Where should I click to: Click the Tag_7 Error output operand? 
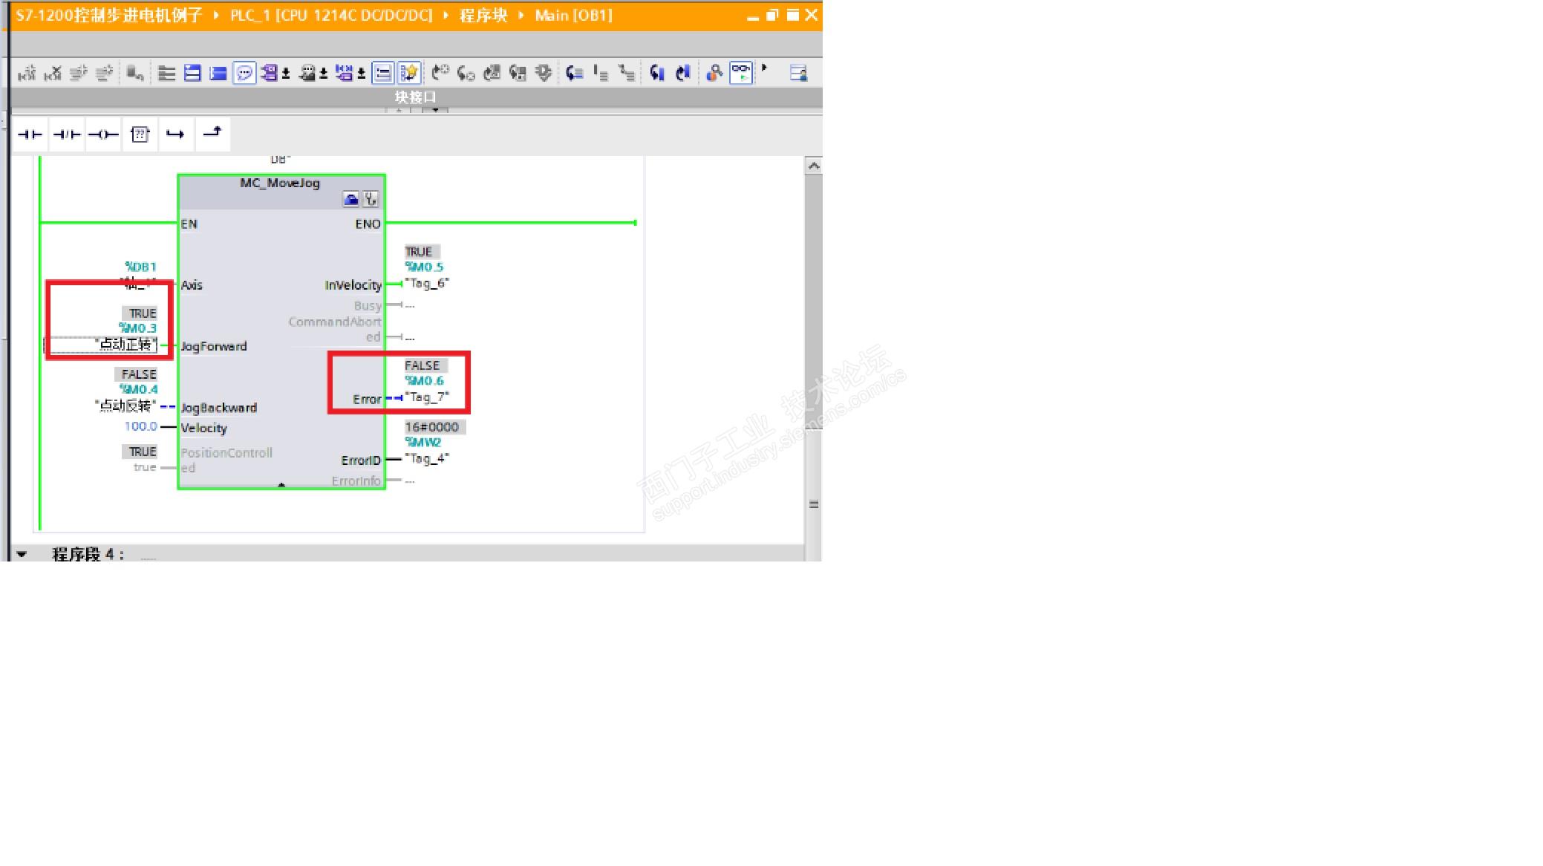[x=427, y=397]
